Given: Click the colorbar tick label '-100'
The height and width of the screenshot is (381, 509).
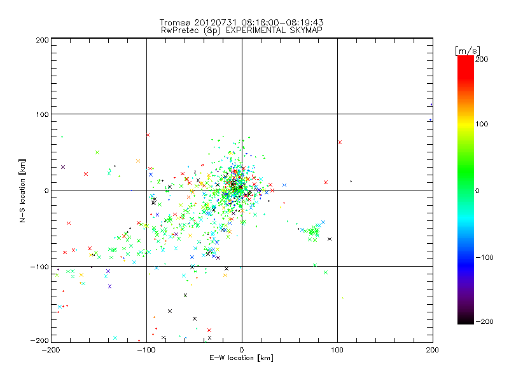Looking at the screenshot, I should 484,258.
